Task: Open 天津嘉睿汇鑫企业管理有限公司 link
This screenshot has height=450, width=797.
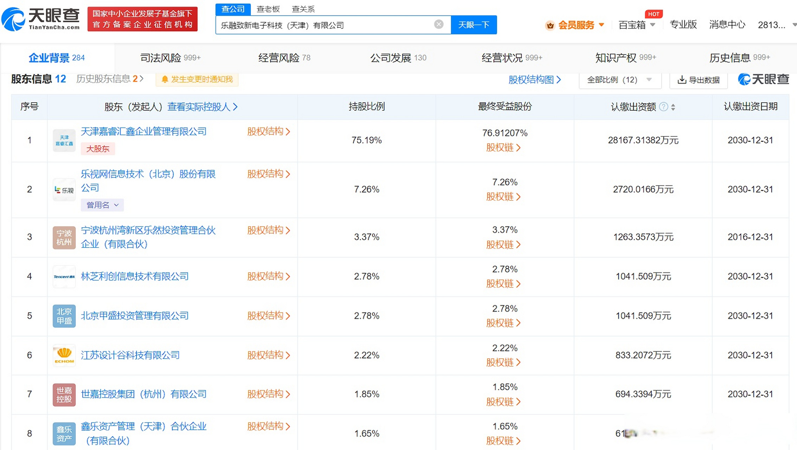Action: click(144, 131)
